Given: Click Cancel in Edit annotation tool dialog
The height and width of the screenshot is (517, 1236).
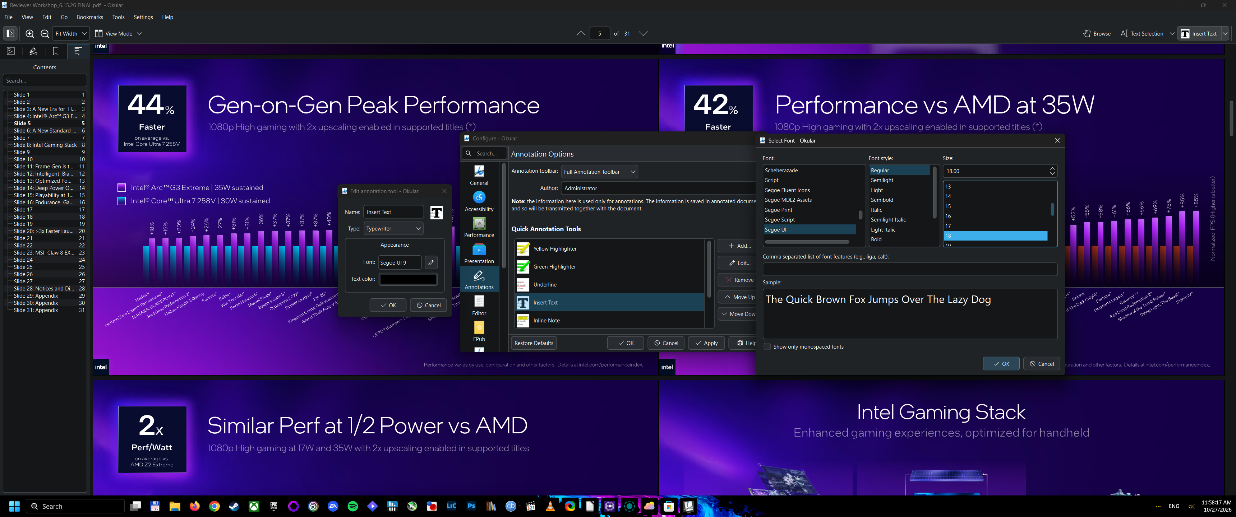Looking at the screenshot, I should [x=428, y=305].
